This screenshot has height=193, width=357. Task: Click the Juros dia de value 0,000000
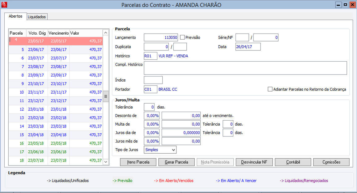(181, 133)
